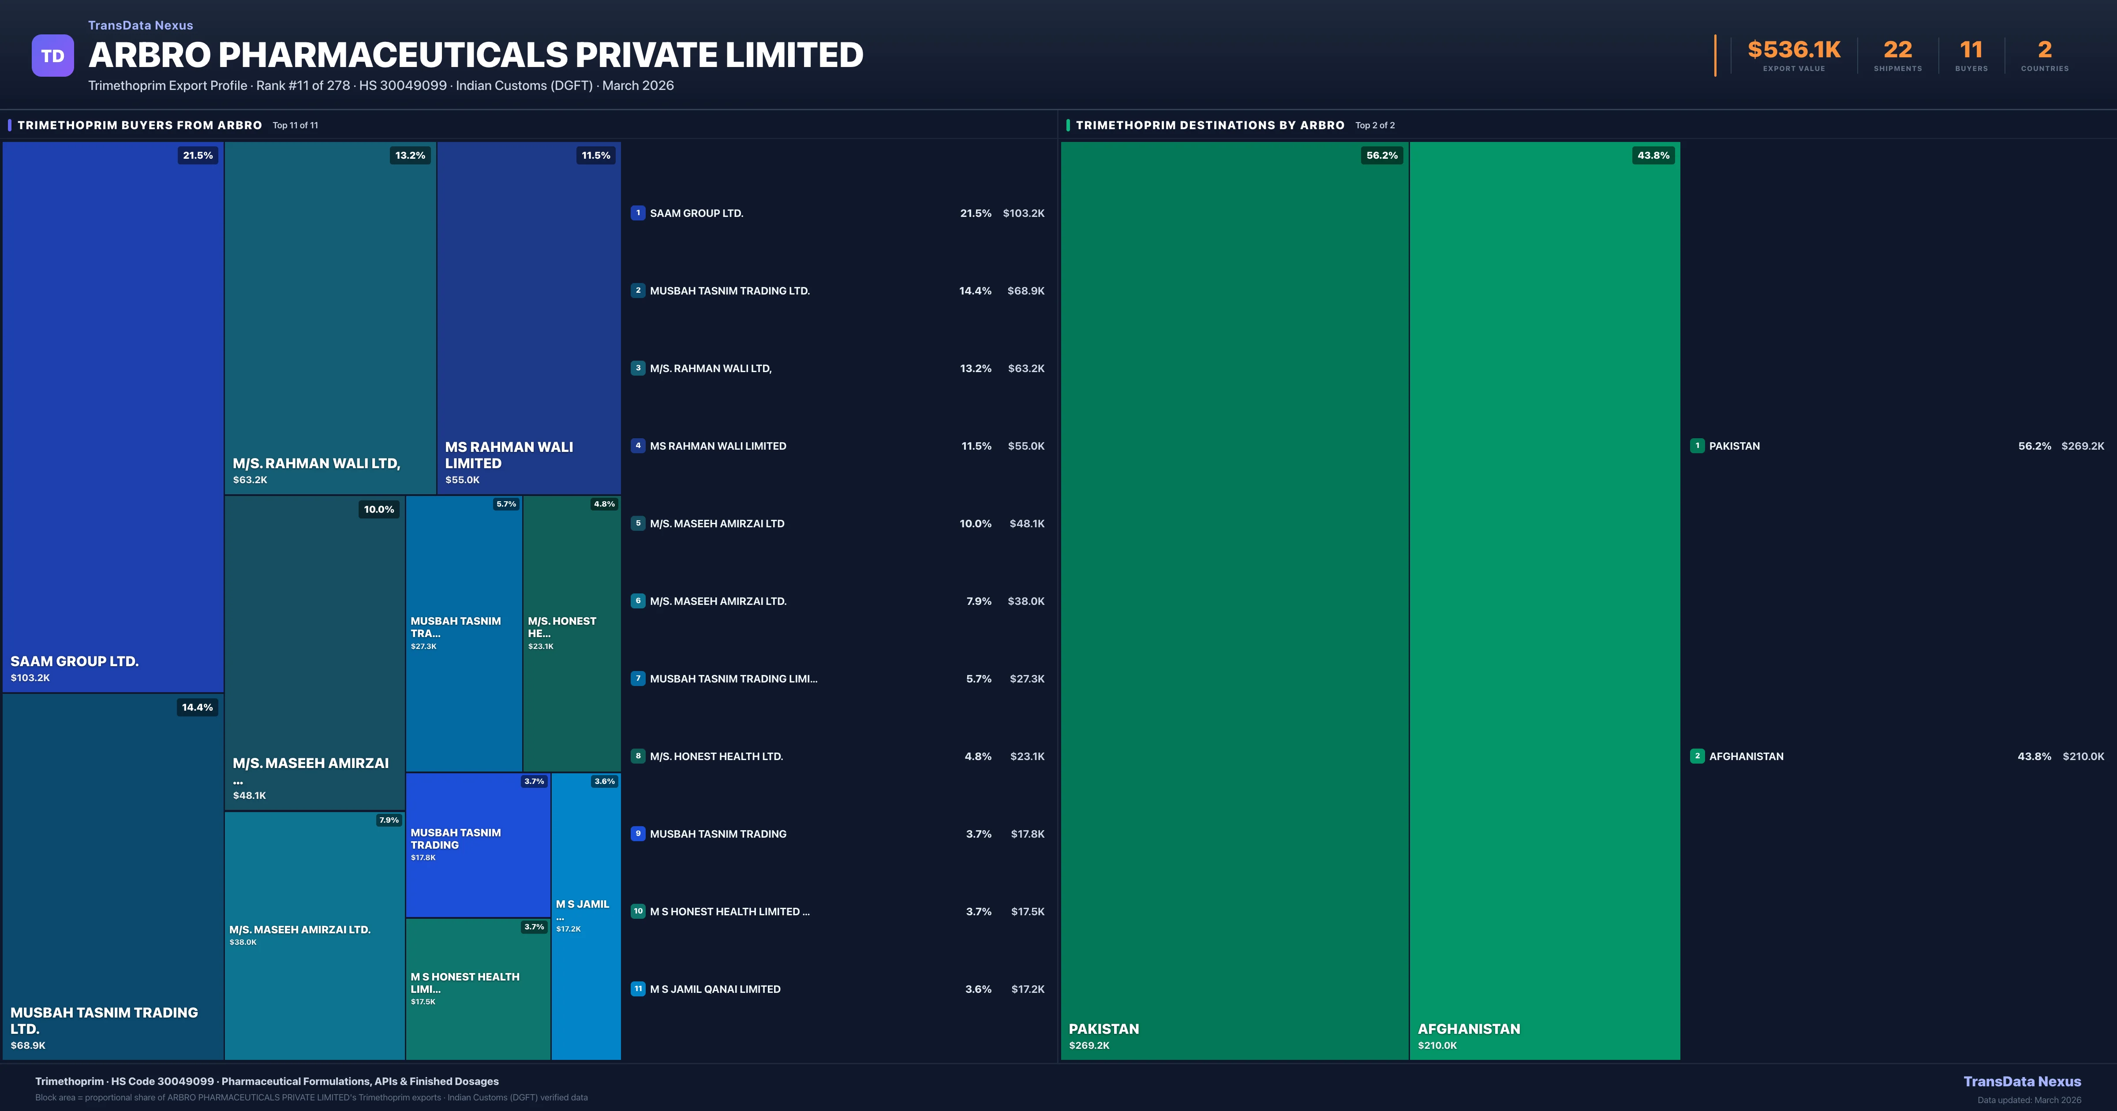2117x1111 pixels.
Task: Click the purple TD logo icon
Action: 52,56
